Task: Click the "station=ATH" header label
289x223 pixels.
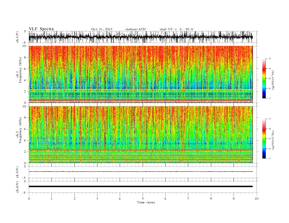Action: click(x=135, y=29)
